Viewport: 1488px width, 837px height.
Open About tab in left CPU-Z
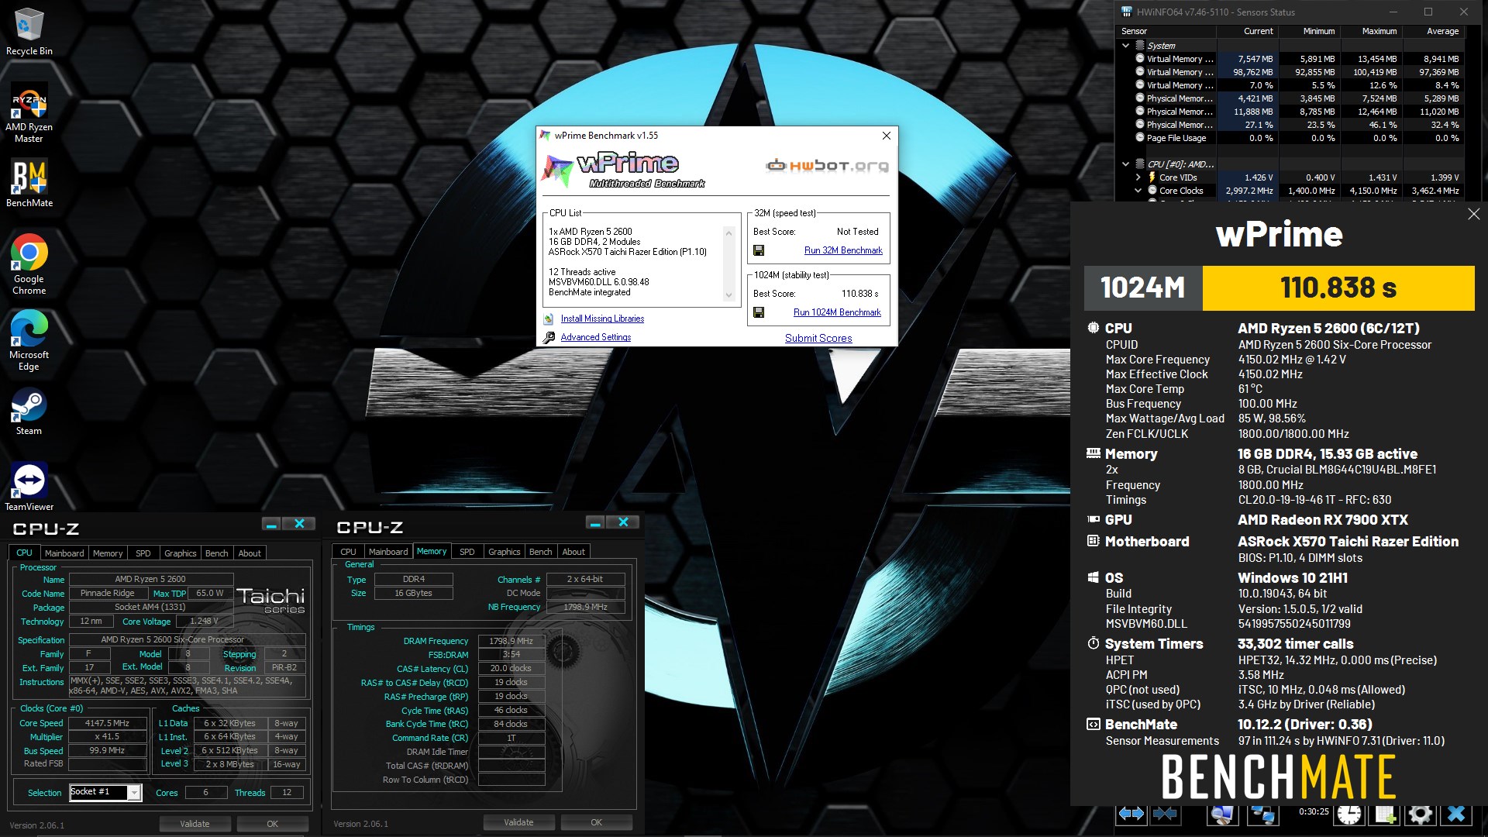point(250,553)
